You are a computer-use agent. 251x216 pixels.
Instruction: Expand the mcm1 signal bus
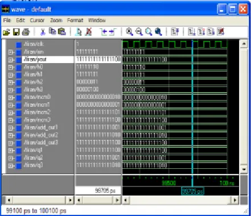coord(11,105)
